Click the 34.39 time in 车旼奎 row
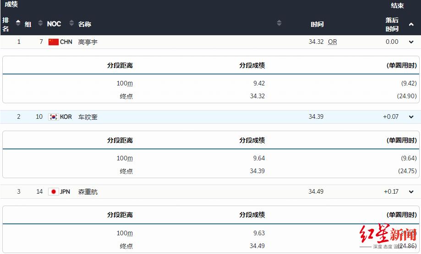421x254 pixels. click(x=316, y=116)
